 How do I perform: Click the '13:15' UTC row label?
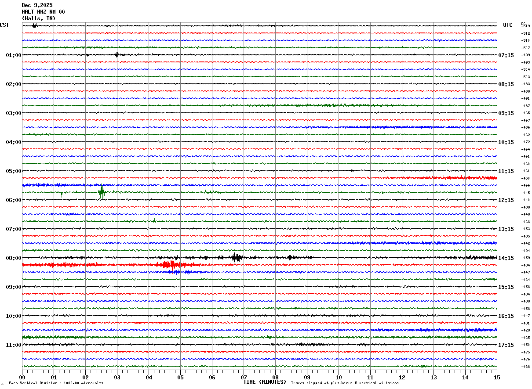click(506, 229)
